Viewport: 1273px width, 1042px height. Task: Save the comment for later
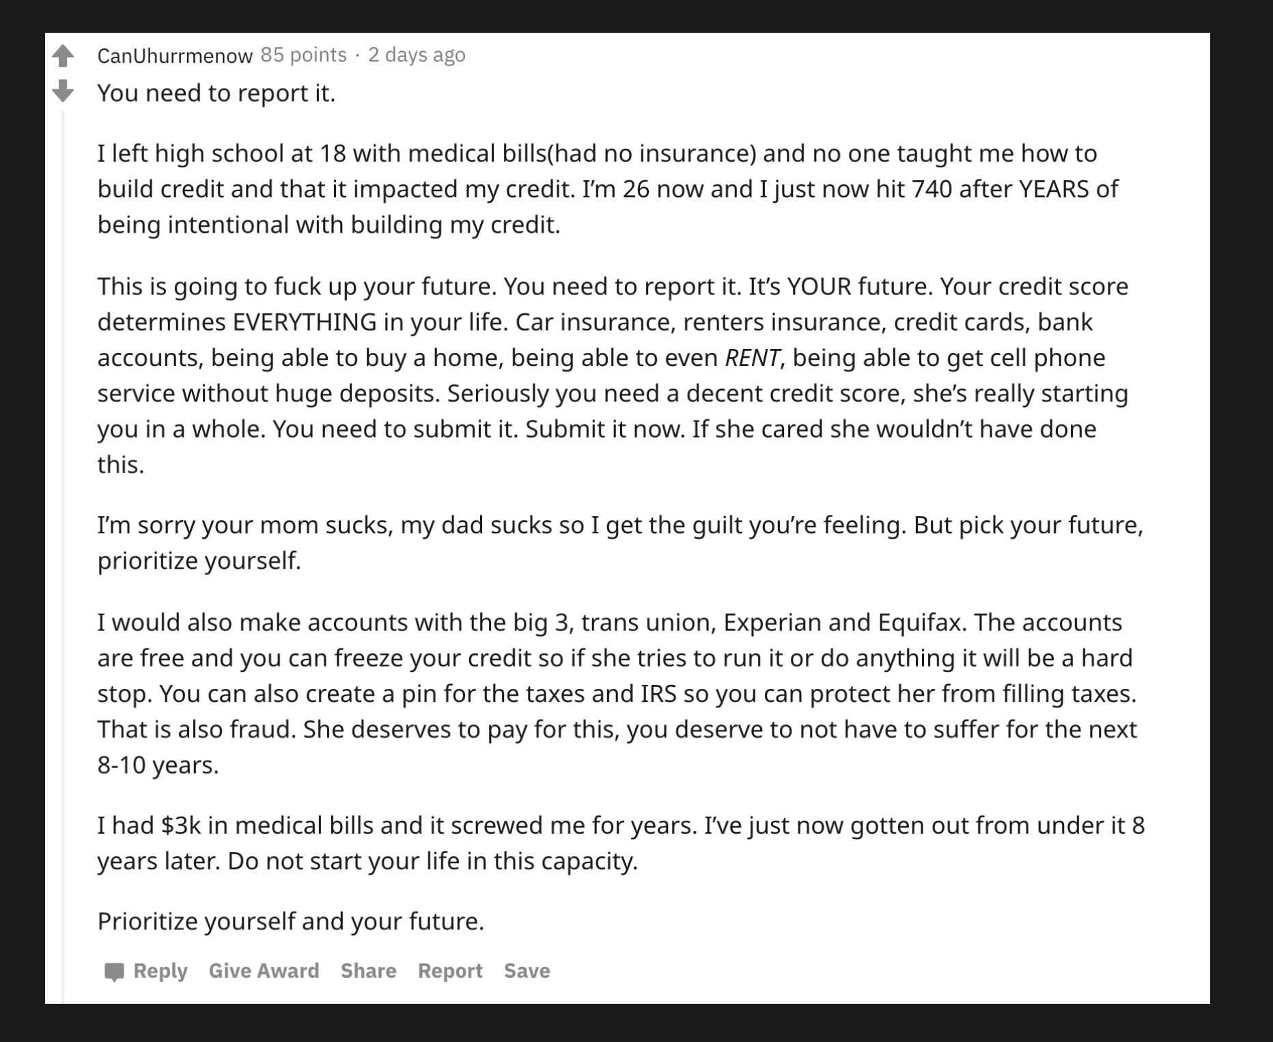(x=527, y=970)
